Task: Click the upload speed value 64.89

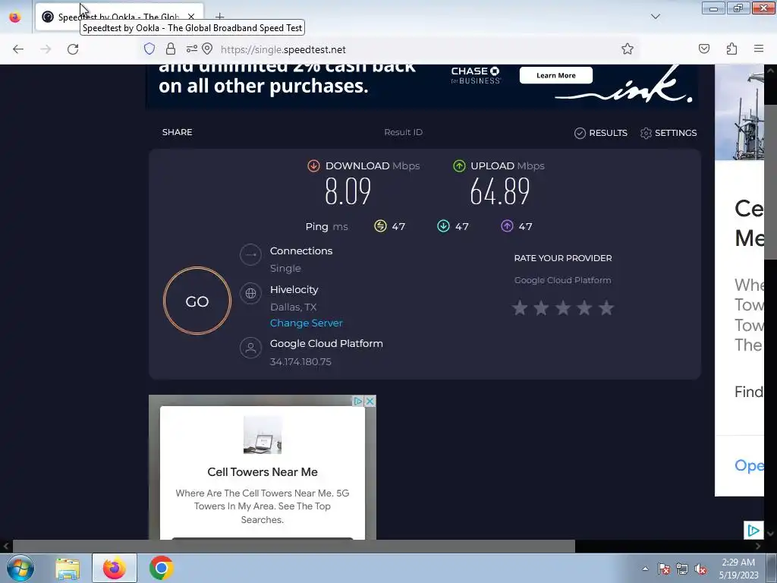Action: [x=500, y=191]
